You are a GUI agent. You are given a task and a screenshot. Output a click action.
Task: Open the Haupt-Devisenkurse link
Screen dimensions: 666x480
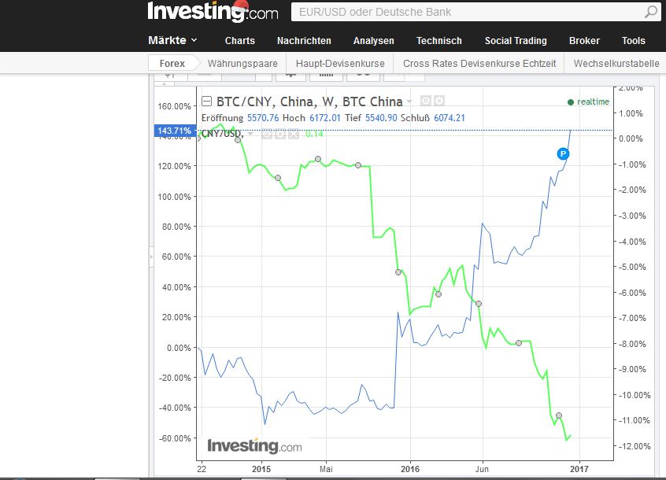click(340, 63)
